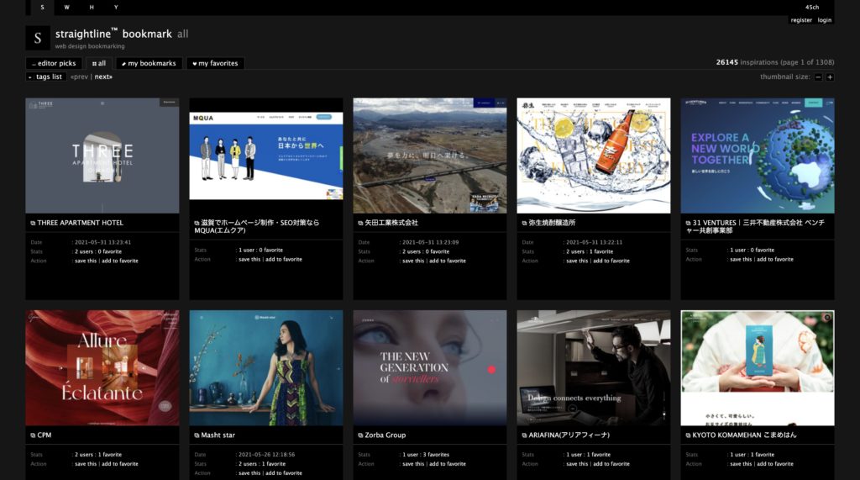Click save this for MQUA

(x=249, y=259)
